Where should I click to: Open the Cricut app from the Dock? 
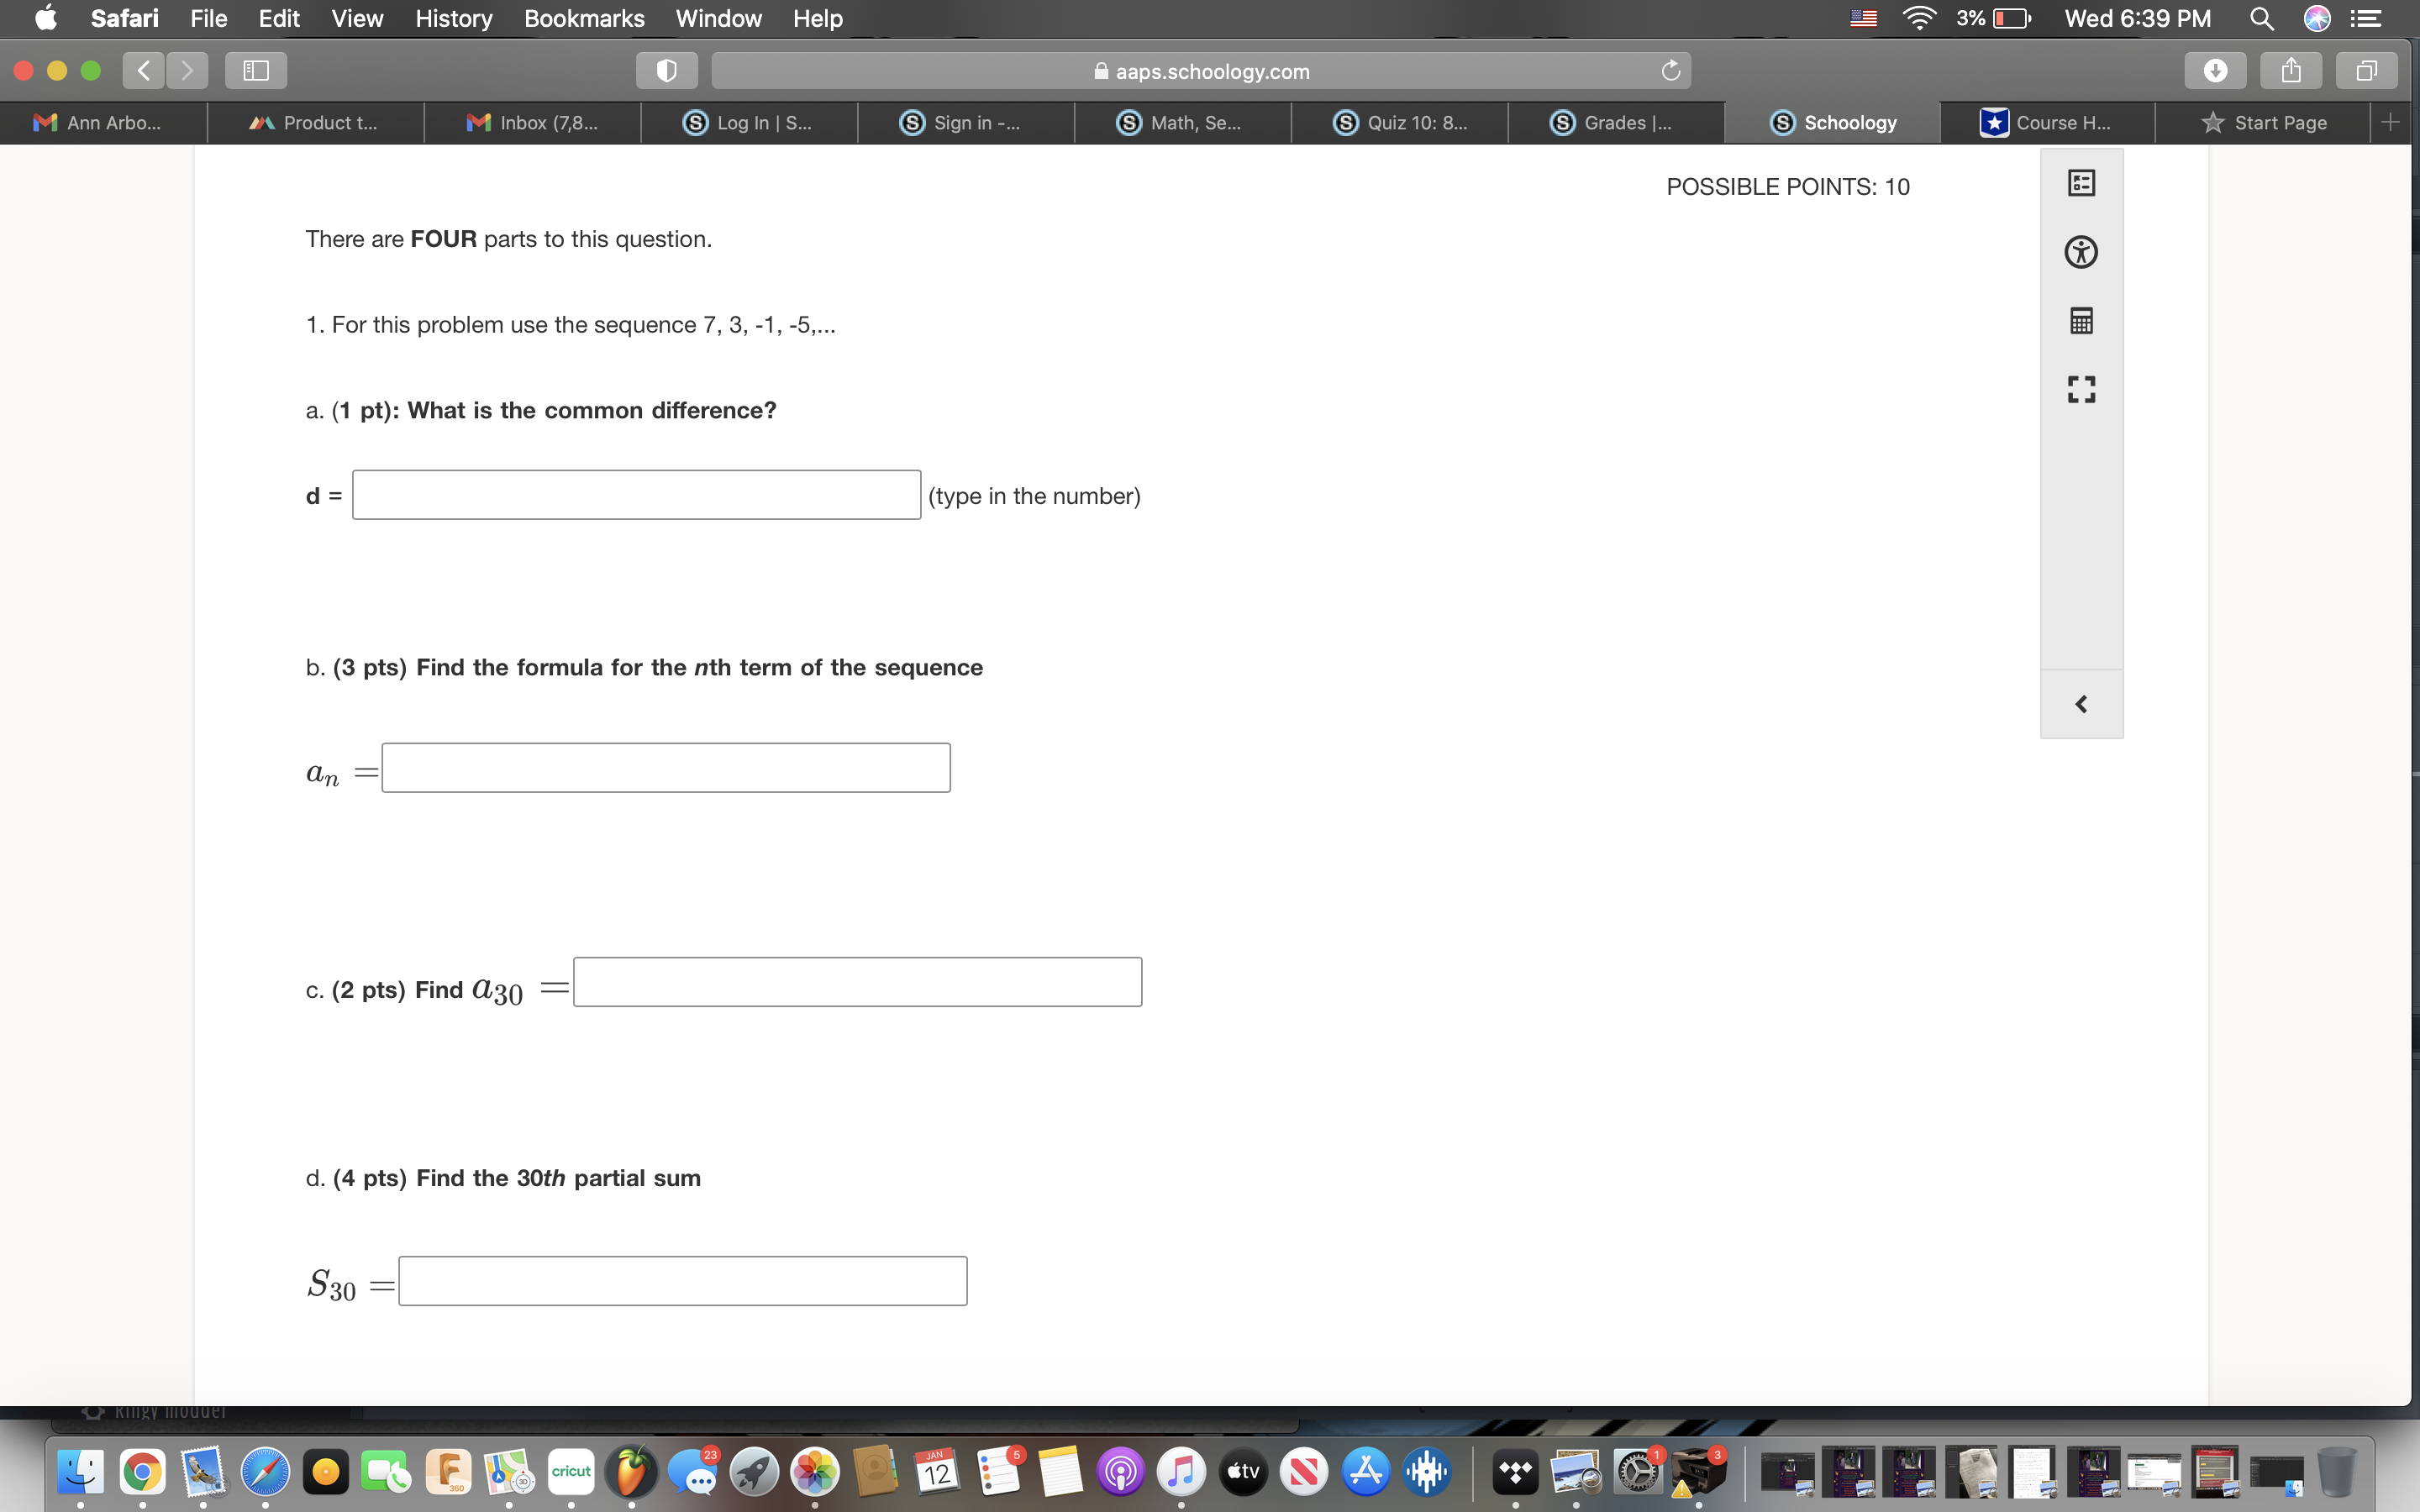coord(570,1470)
